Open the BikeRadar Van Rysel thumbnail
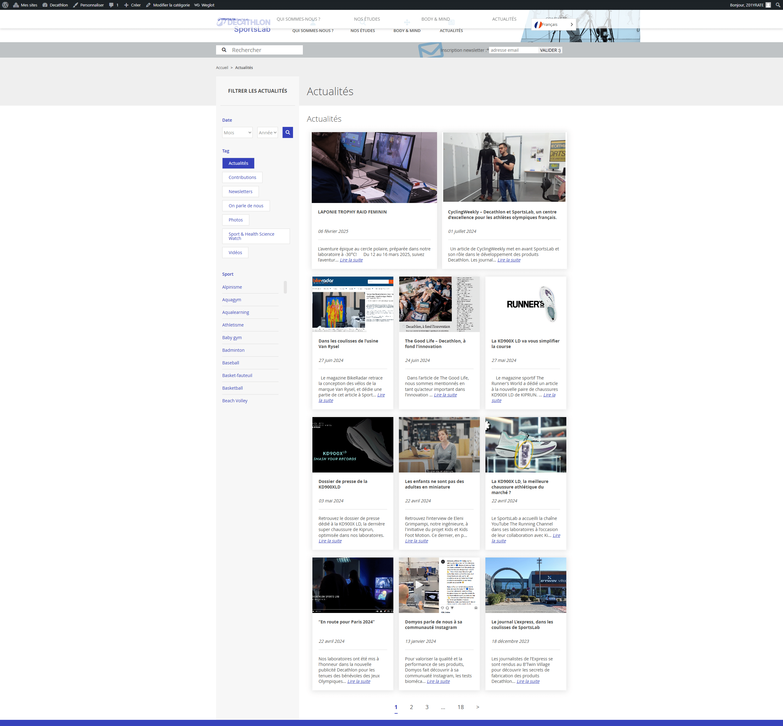783x726 pixels. tap(352, 304)
